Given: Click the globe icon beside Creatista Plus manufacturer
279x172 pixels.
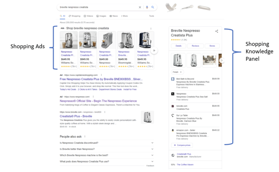Looking at the screenshot, I should point(173,155).
